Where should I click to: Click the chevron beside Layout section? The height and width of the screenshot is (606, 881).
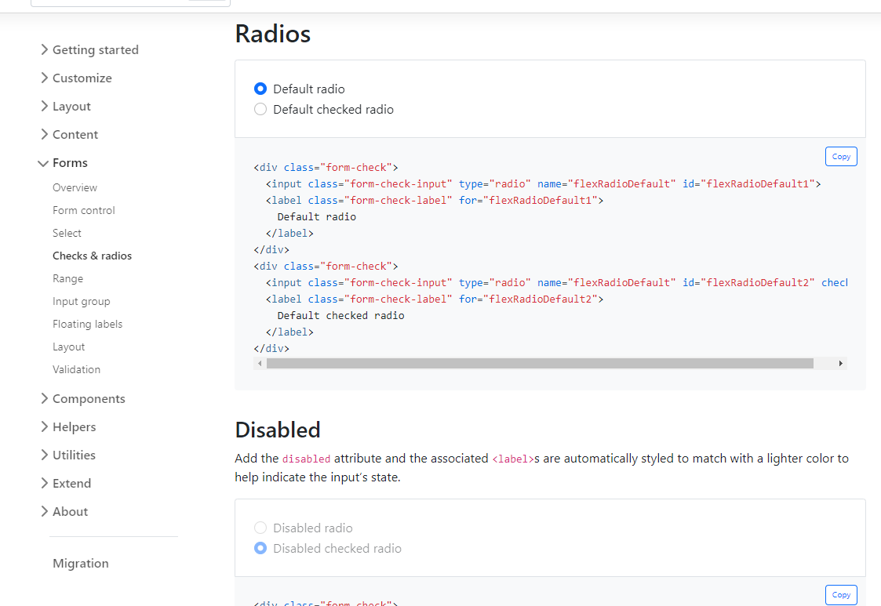pos(44,107)
